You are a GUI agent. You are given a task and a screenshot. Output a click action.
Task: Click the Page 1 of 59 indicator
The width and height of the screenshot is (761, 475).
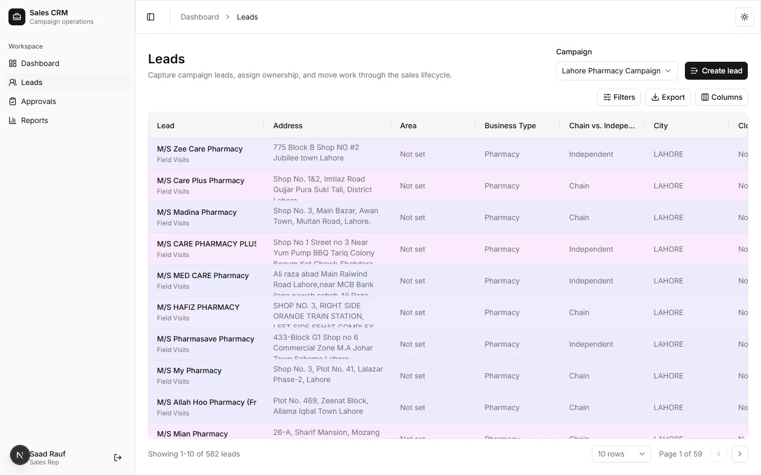(x=681, y=454)
